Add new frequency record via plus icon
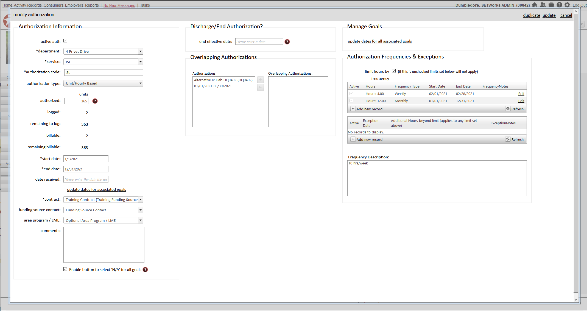 point(353,109)
